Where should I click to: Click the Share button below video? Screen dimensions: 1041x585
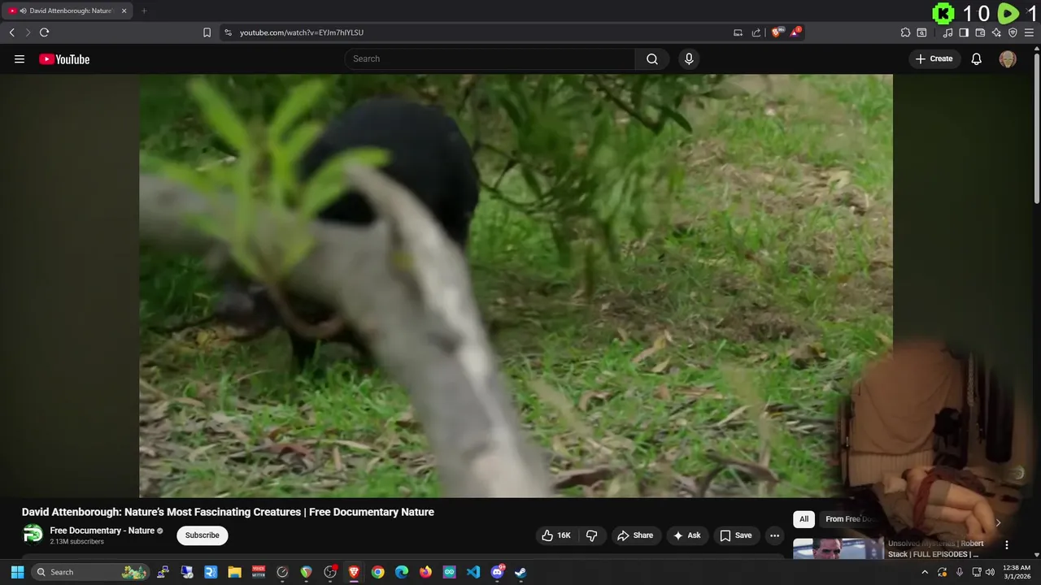pyautogui.click(x=634, y=535)
